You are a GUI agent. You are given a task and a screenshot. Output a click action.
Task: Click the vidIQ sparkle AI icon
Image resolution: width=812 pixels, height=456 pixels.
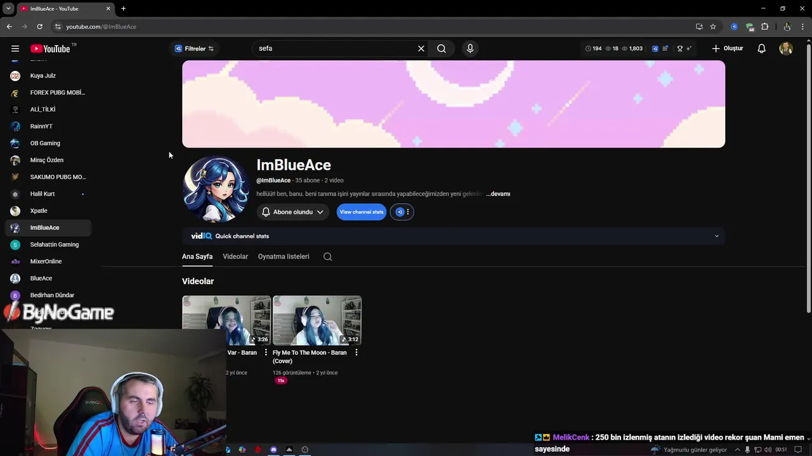coord(689,49)
